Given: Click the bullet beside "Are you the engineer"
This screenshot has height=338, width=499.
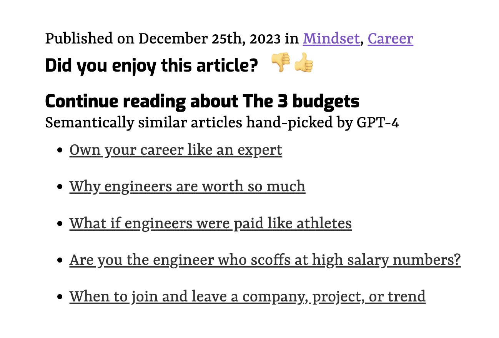Looking at the screenshot, I should (60, 261).
